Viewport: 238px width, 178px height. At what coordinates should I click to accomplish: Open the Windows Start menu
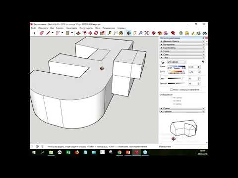(34, 152)
